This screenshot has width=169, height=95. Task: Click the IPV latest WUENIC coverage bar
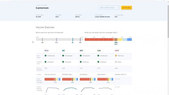[88, 79]
